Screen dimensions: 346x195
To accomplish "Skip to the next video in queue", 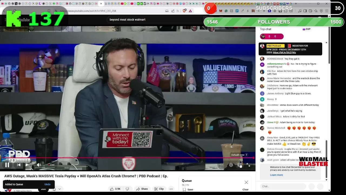I will tap(27, 165).
